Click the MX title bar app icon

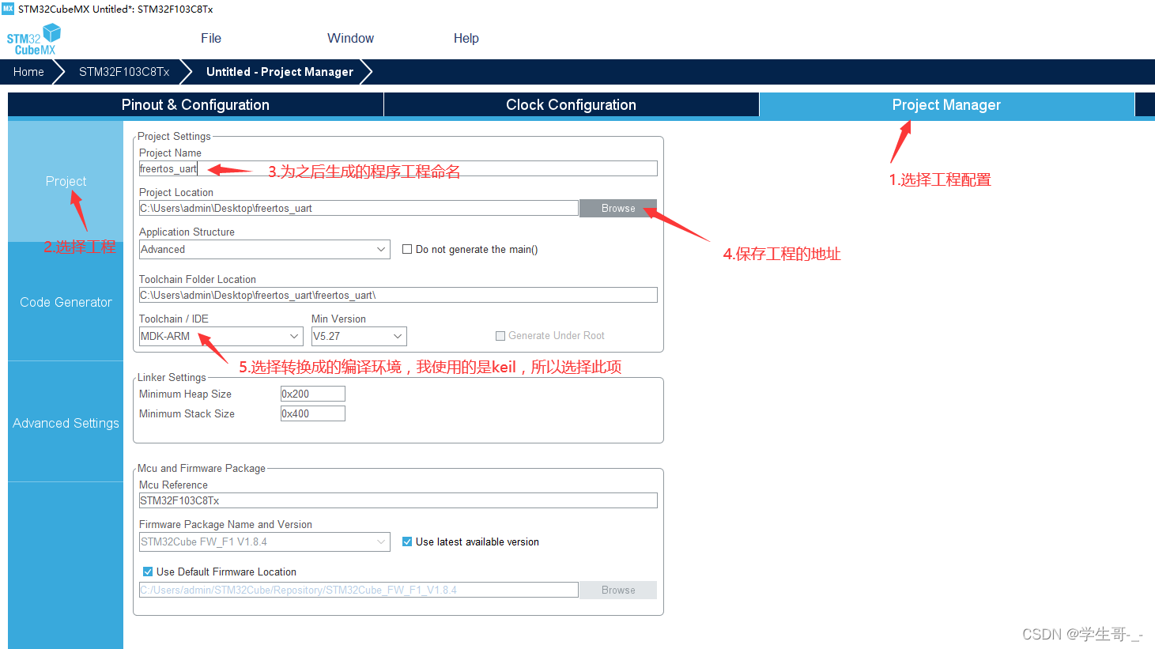pos(8,9)
